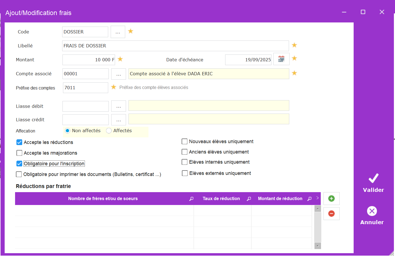Open the date d'échéance calendar picker
This screenshot has width=395, height=257.
(x=281, y=59)
